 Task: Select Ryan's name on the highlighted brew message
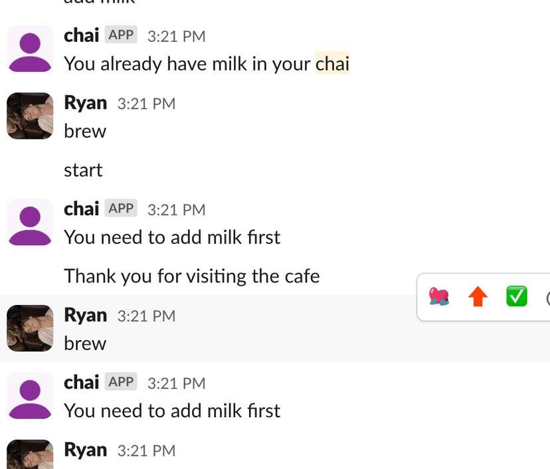point(85,316)
